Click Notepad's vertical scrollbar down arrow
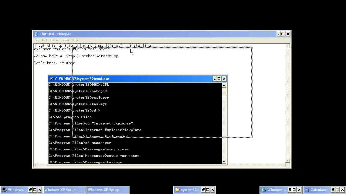Screen dimensions: 346x194 click(x=288, y=160)
